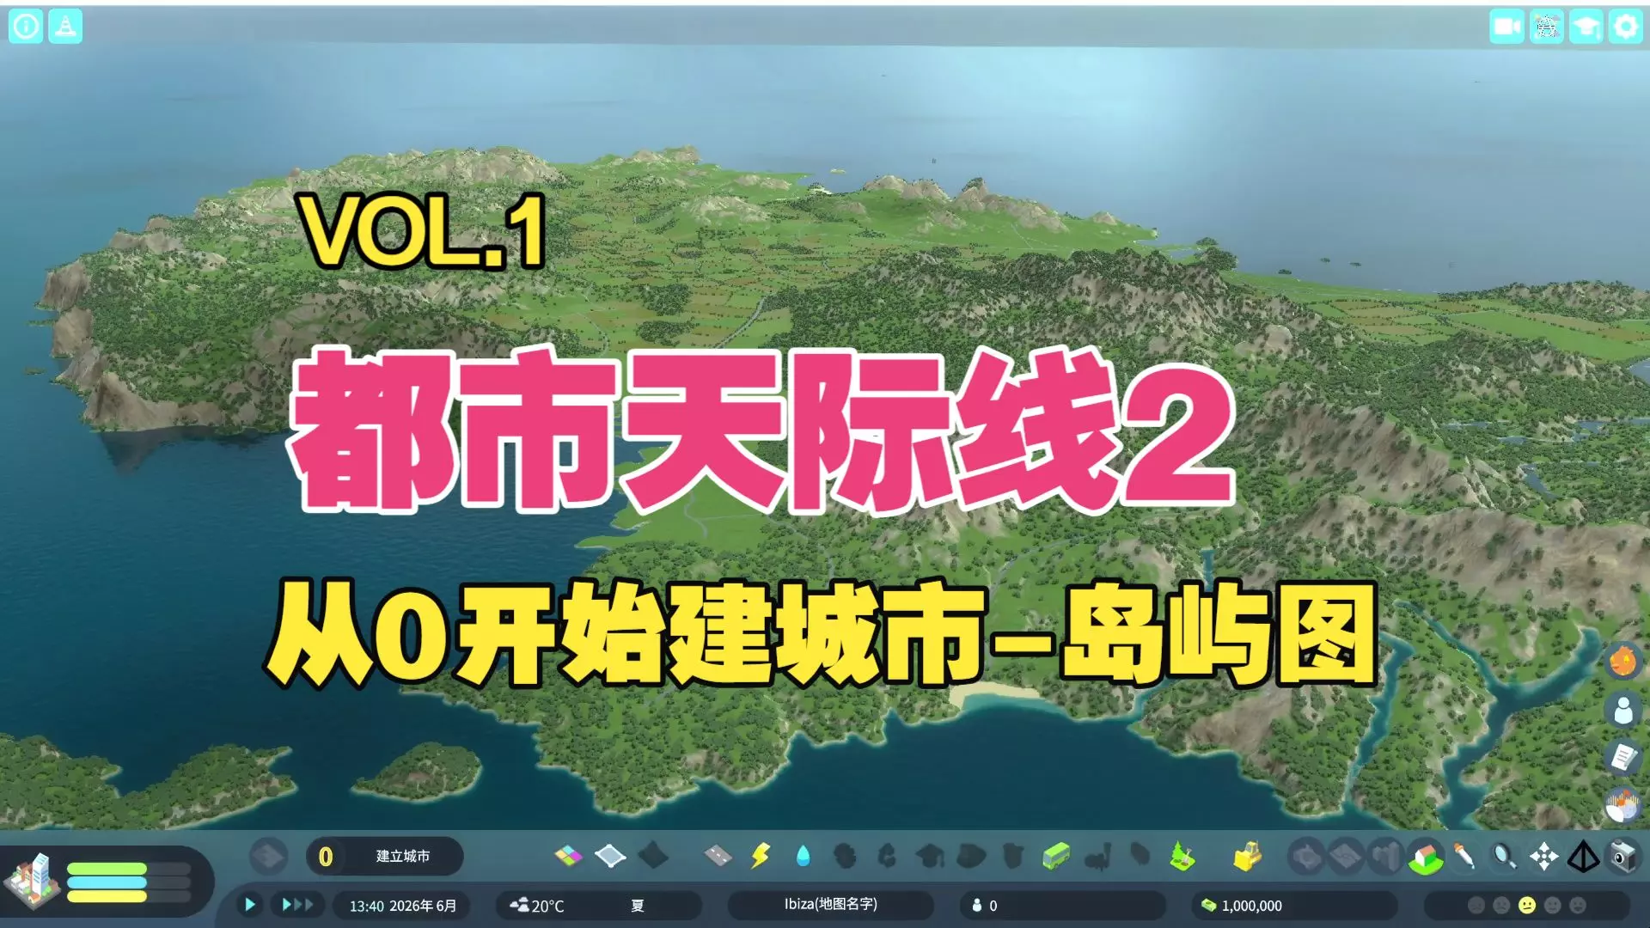Select the yellow bulldozer tool

1246,856
